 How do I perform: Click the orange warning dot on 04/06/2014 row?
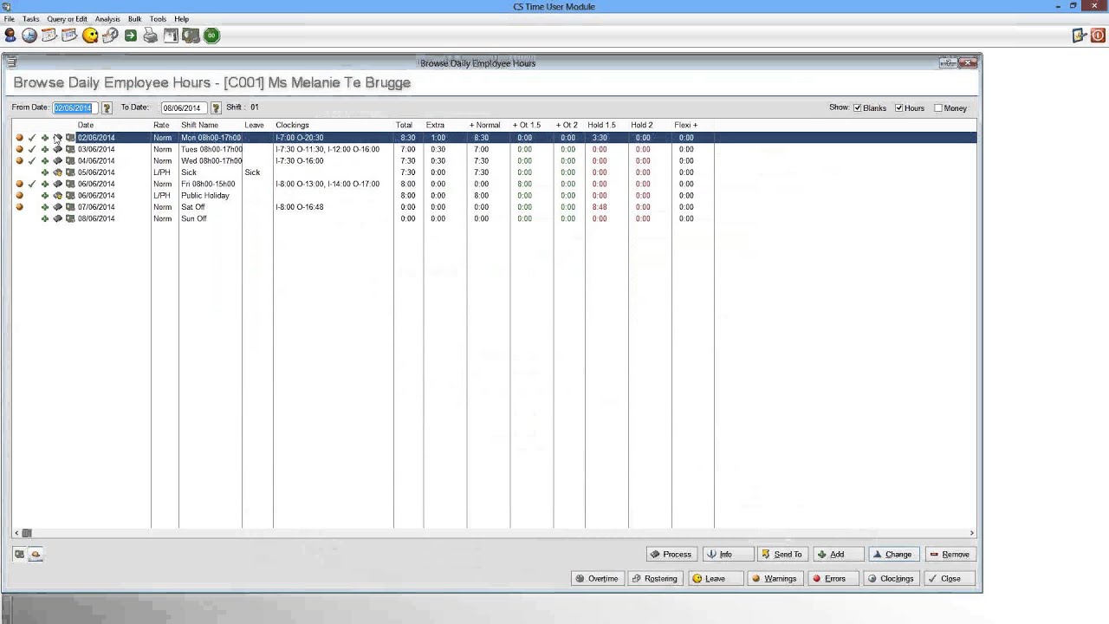click(x=19, y=160)
